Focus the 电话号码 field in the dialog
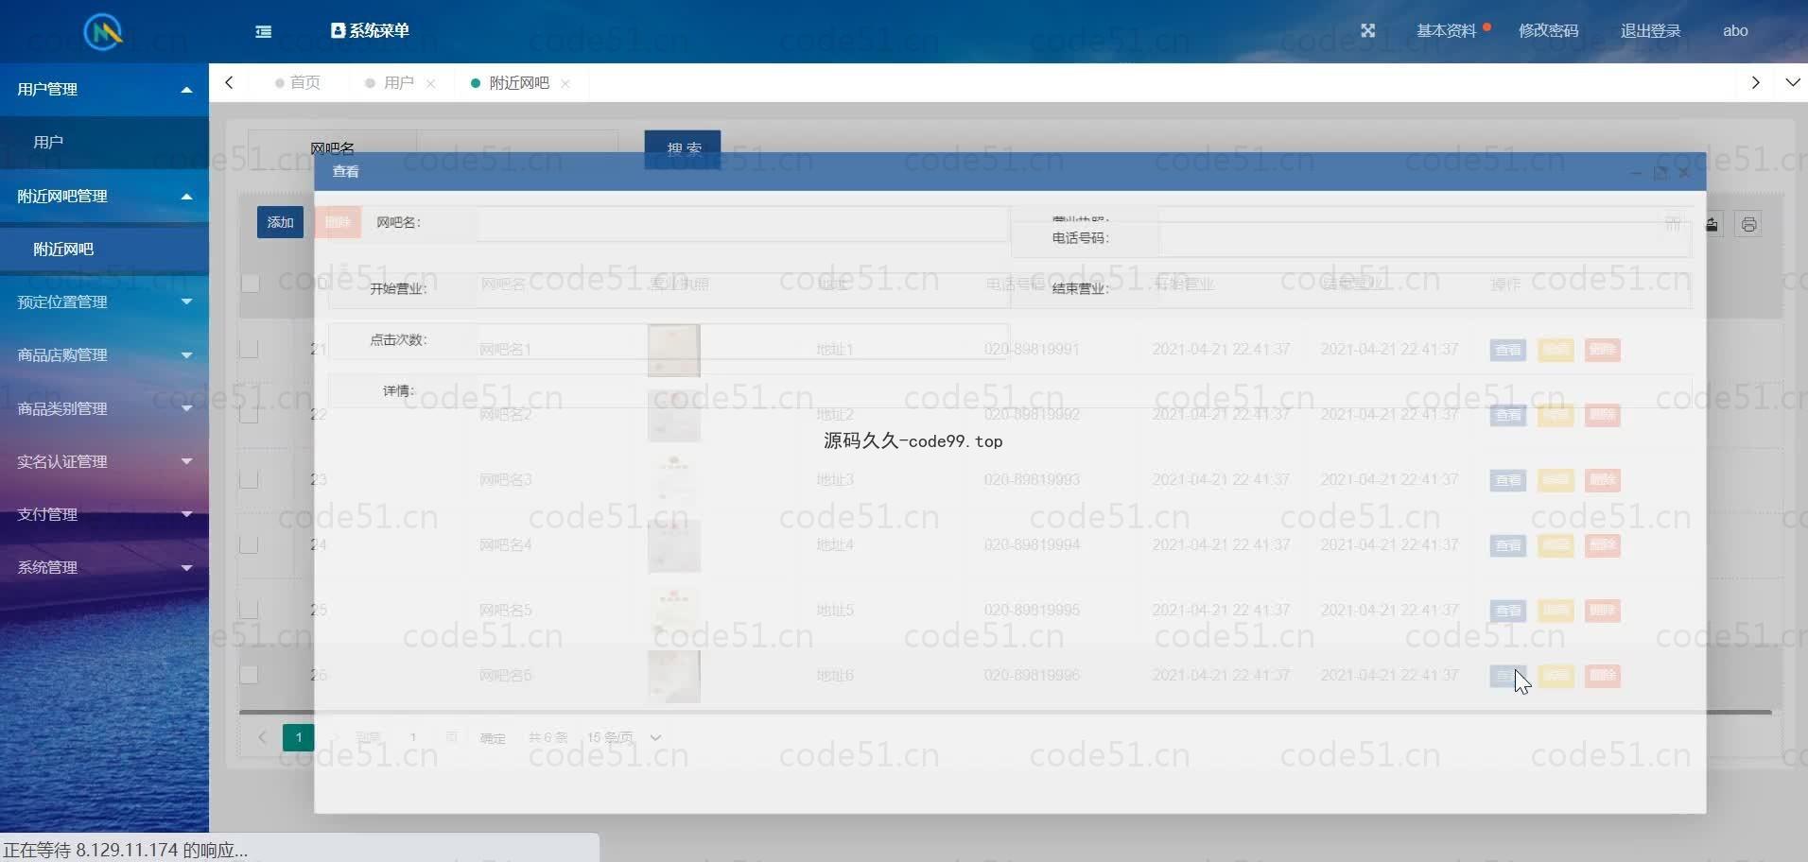Viewport: 1808px width, 862px height. [1424, 239]
